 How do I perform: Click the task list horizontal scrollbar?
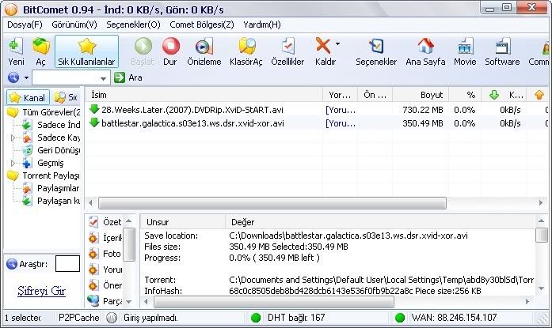point(272,202)
